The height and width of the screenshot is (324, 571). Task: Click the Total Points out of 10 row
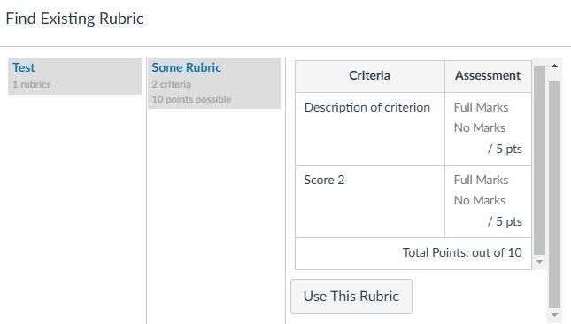tap(413, 253)
